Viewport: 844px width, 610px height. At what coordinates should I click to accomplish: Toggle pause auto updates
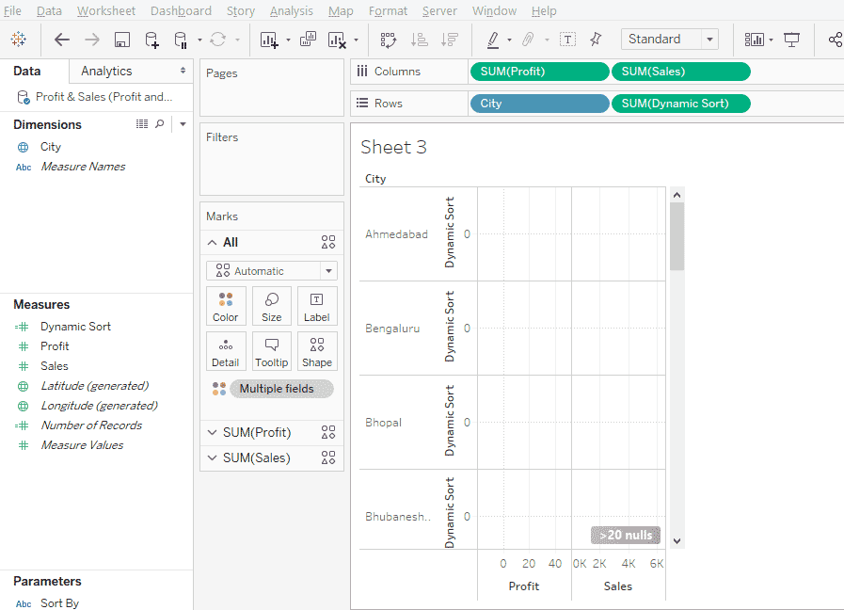(179, 39)
